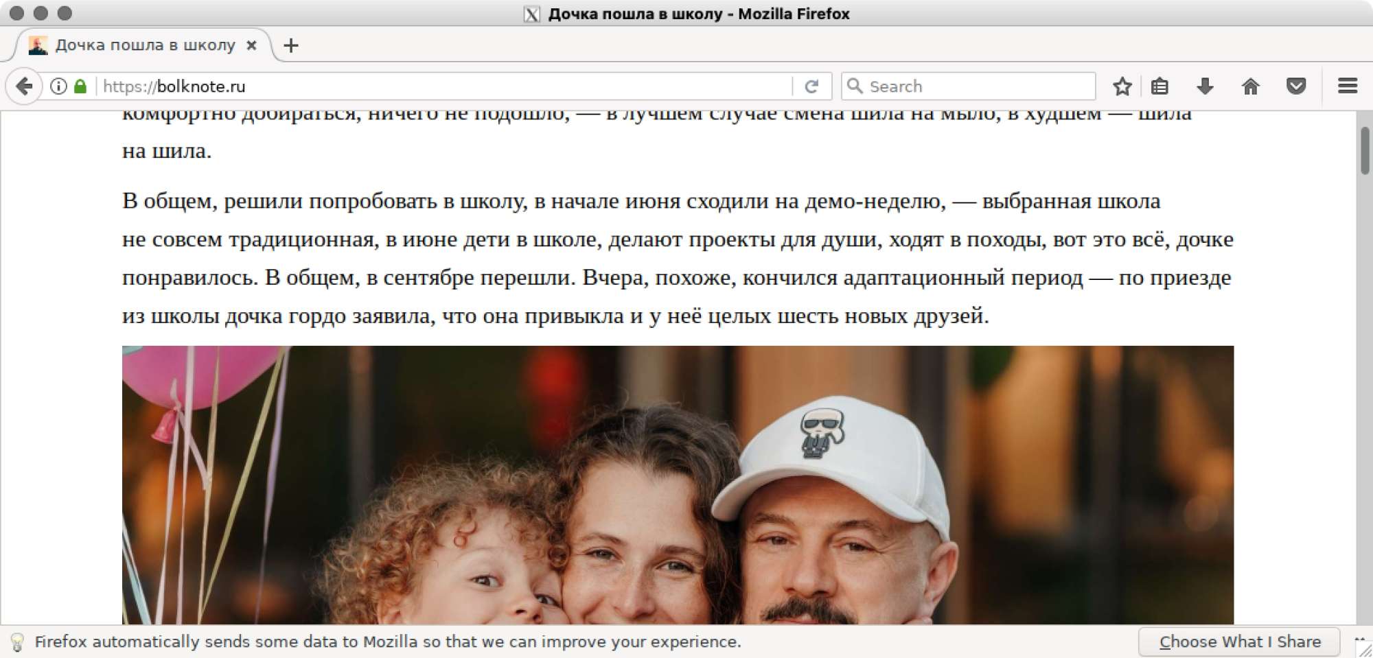
Task: Click the Choose What I Share button
Action: coord(1240,642)
